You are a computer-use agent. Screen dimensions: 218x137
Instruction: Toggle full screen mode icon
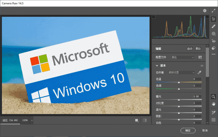point(214,11)
